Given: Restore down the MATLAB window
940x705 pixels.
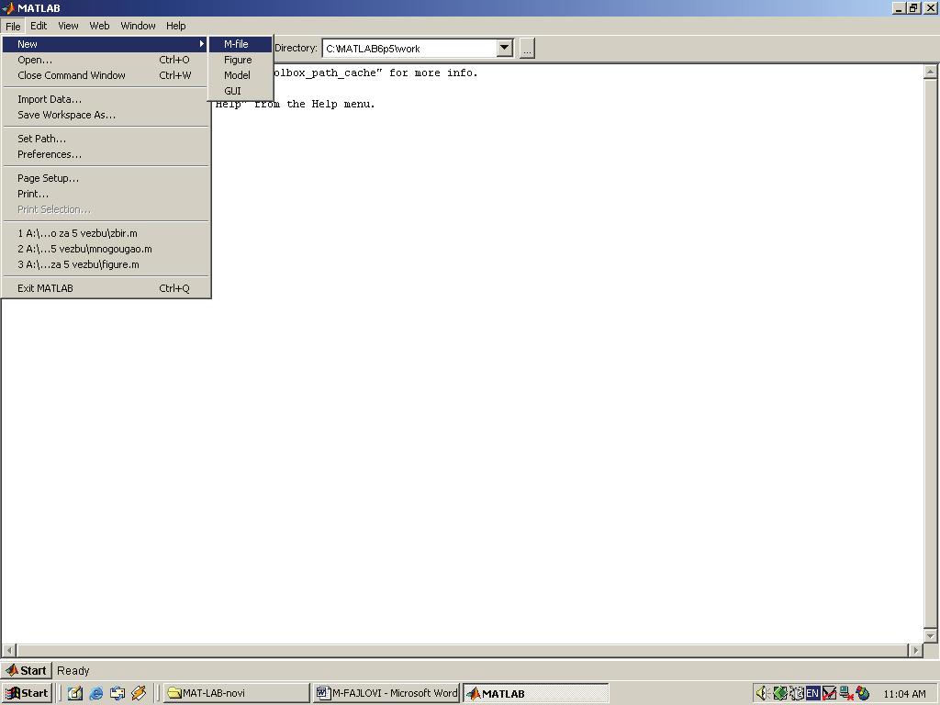Looking at the screenshot, I should (x=912, y=7).
